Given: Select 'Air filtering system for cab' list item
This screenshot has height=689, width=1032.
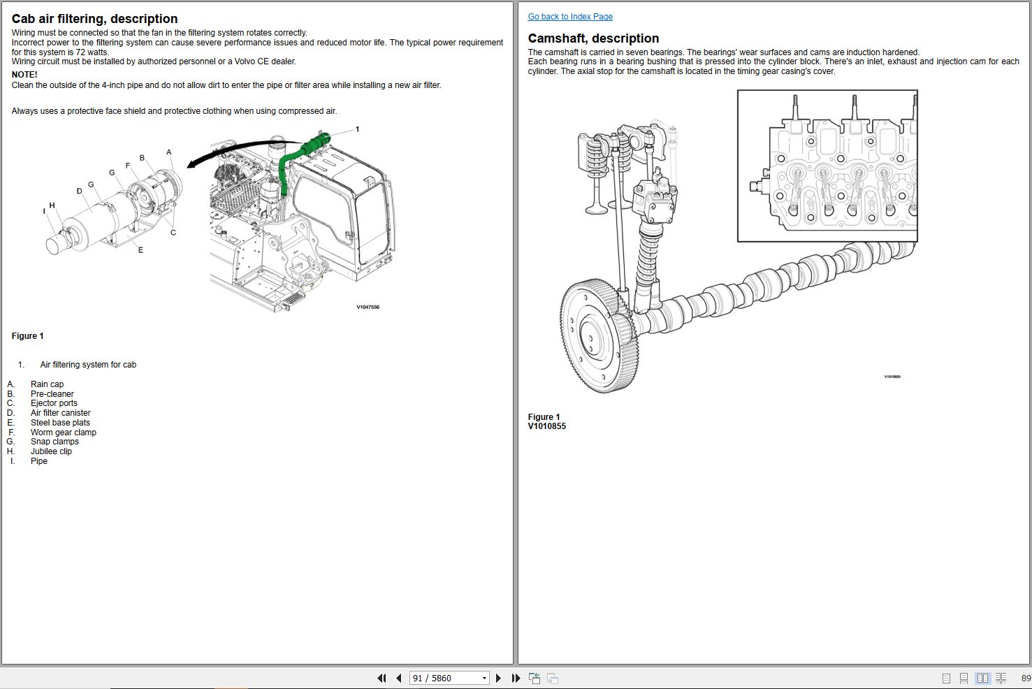Looking at the screenshot, I should click(x=88, y=365).
